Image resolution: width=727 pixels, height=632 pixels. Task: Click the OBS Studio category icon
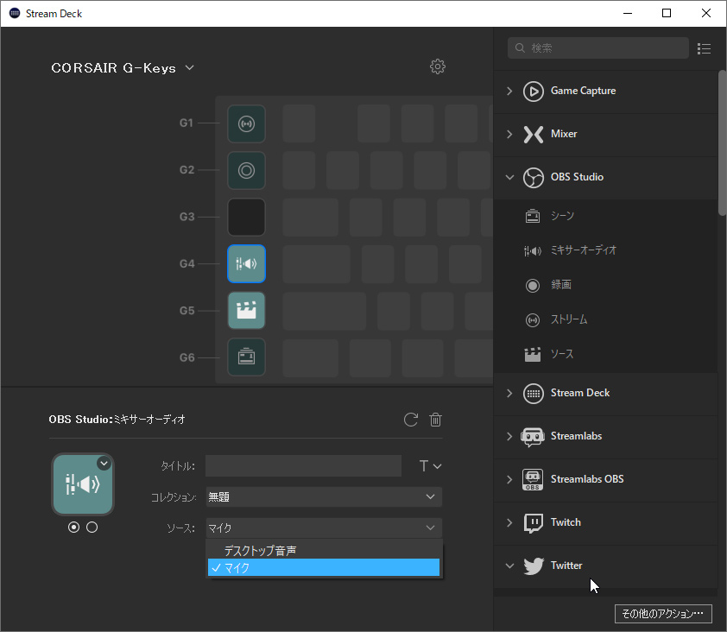click(534, 178)
